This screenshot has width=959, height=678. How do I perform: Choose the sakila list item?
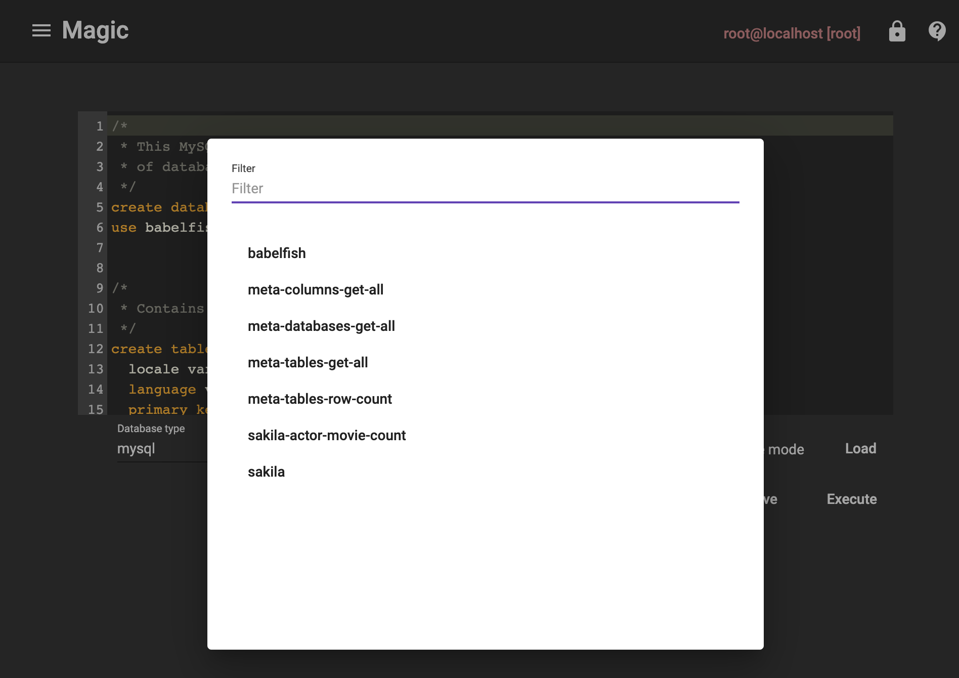pos(266,472)
